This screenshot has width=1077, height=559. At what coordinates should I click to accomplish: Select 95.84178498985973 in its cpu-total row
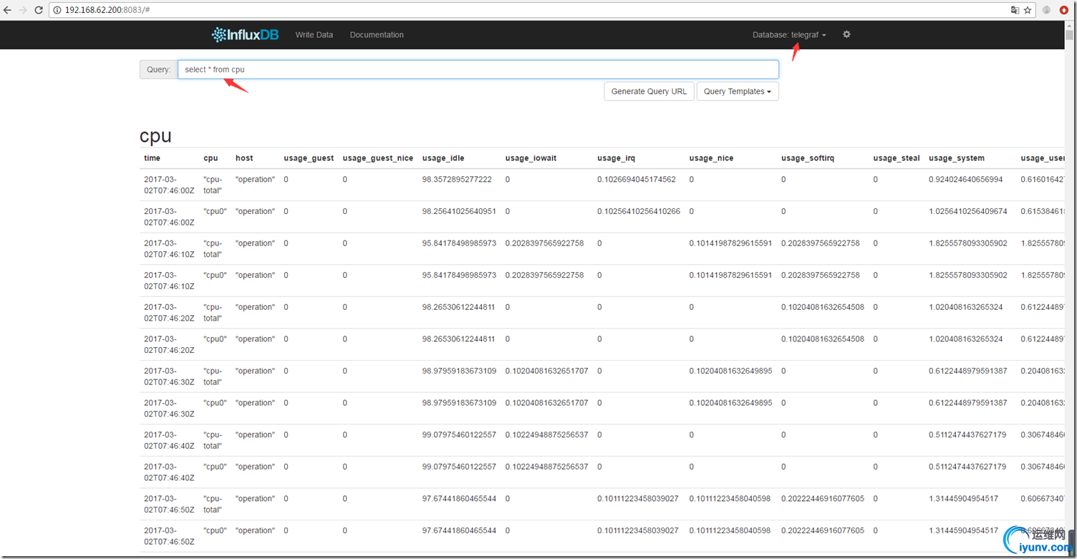pyautogui.click(x=459, y=243)
